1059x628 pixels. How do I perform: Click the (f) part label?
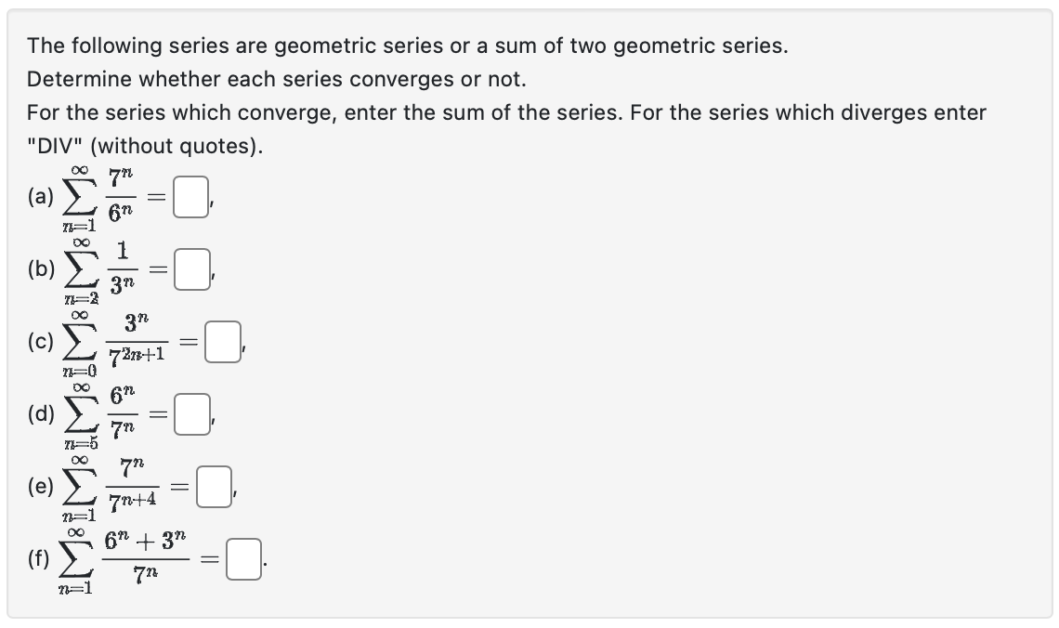[38, 558]
